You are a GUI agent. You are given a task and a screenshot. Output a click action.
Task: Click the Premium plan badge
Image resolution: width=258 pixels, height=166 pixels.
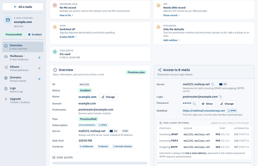point(136,72)
